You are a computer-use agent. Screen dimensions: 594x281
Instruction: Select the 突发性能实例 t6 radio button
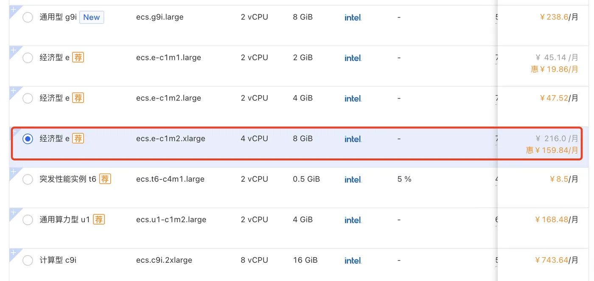(x=28, y=179)
